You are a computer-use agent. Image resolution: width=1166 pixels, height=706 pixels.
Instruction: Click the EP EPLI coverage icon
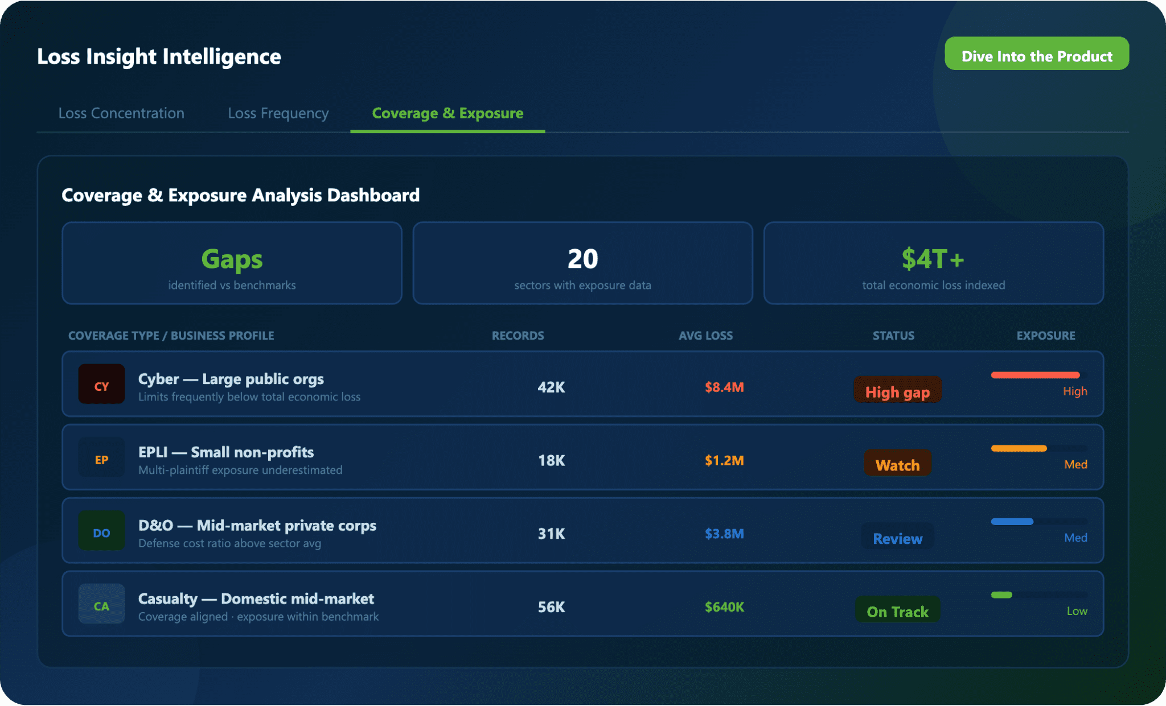101,457
